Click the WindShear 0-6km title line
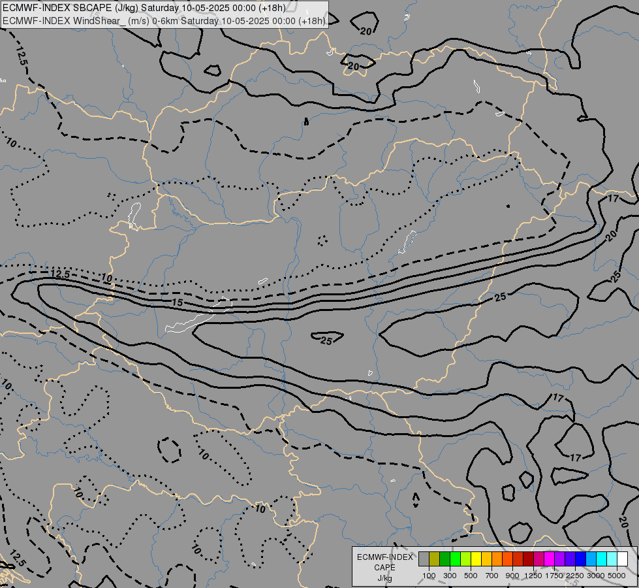Image resolution: width=639 pixels, height=588 pixels. 164,21
